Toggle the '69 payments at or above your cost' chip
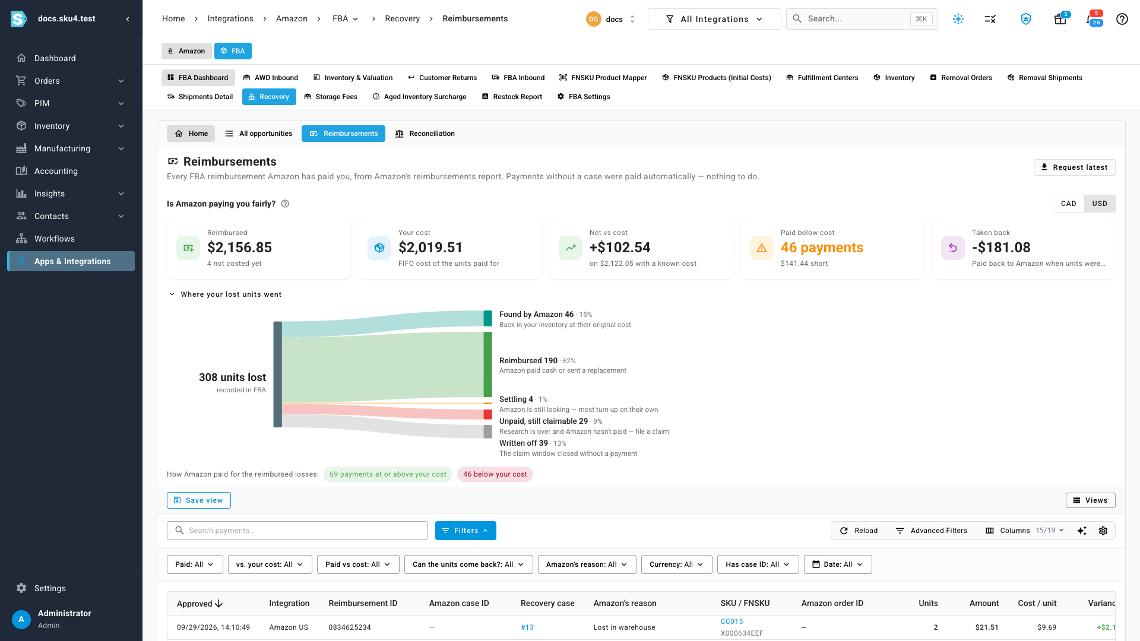Viewport: 1140px width, 641px height. [x=388, y=474]
